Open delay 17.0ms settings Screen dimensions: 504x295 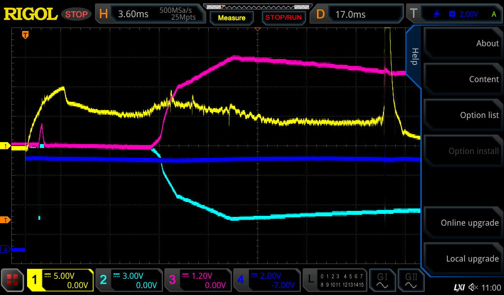(358, 14)
